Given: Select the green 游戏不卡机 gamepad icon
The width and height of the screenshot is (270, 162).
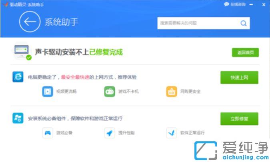Looking at the screenshot, I should pos(109,91).
